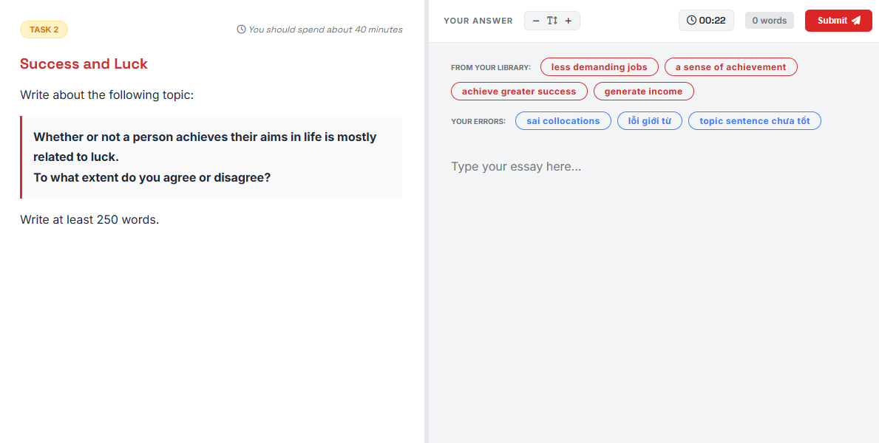Insert phrase 'a sense of achievement'

(730, 67)
